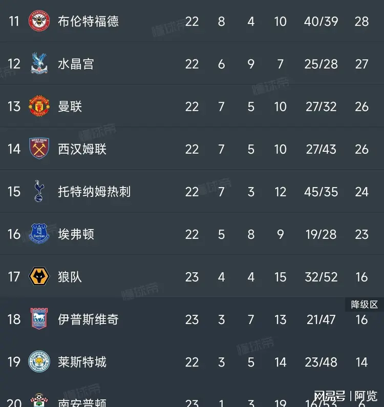This screenshot has width=384, height=407.
Task: Tap the West Ham United badge
Action: [x=39, y=149]
